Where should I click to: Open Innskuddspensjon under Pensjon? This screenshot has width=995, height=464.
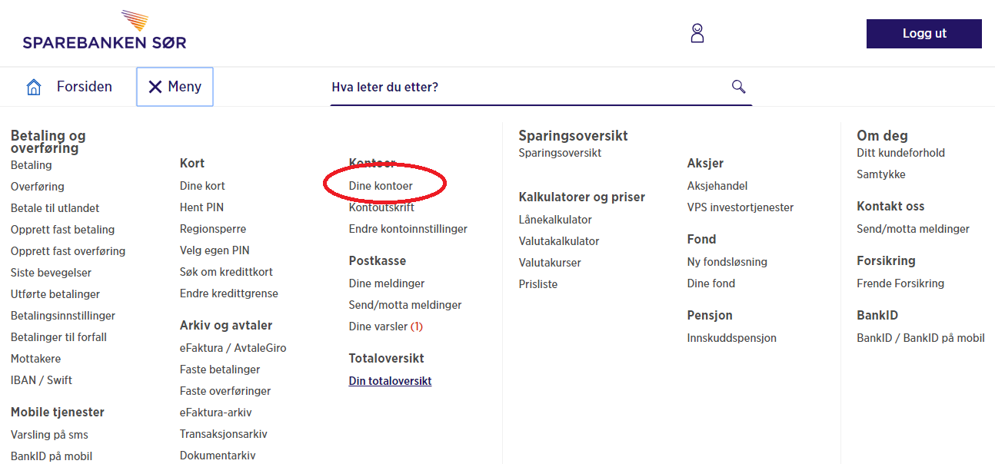[x=731, y=338]
